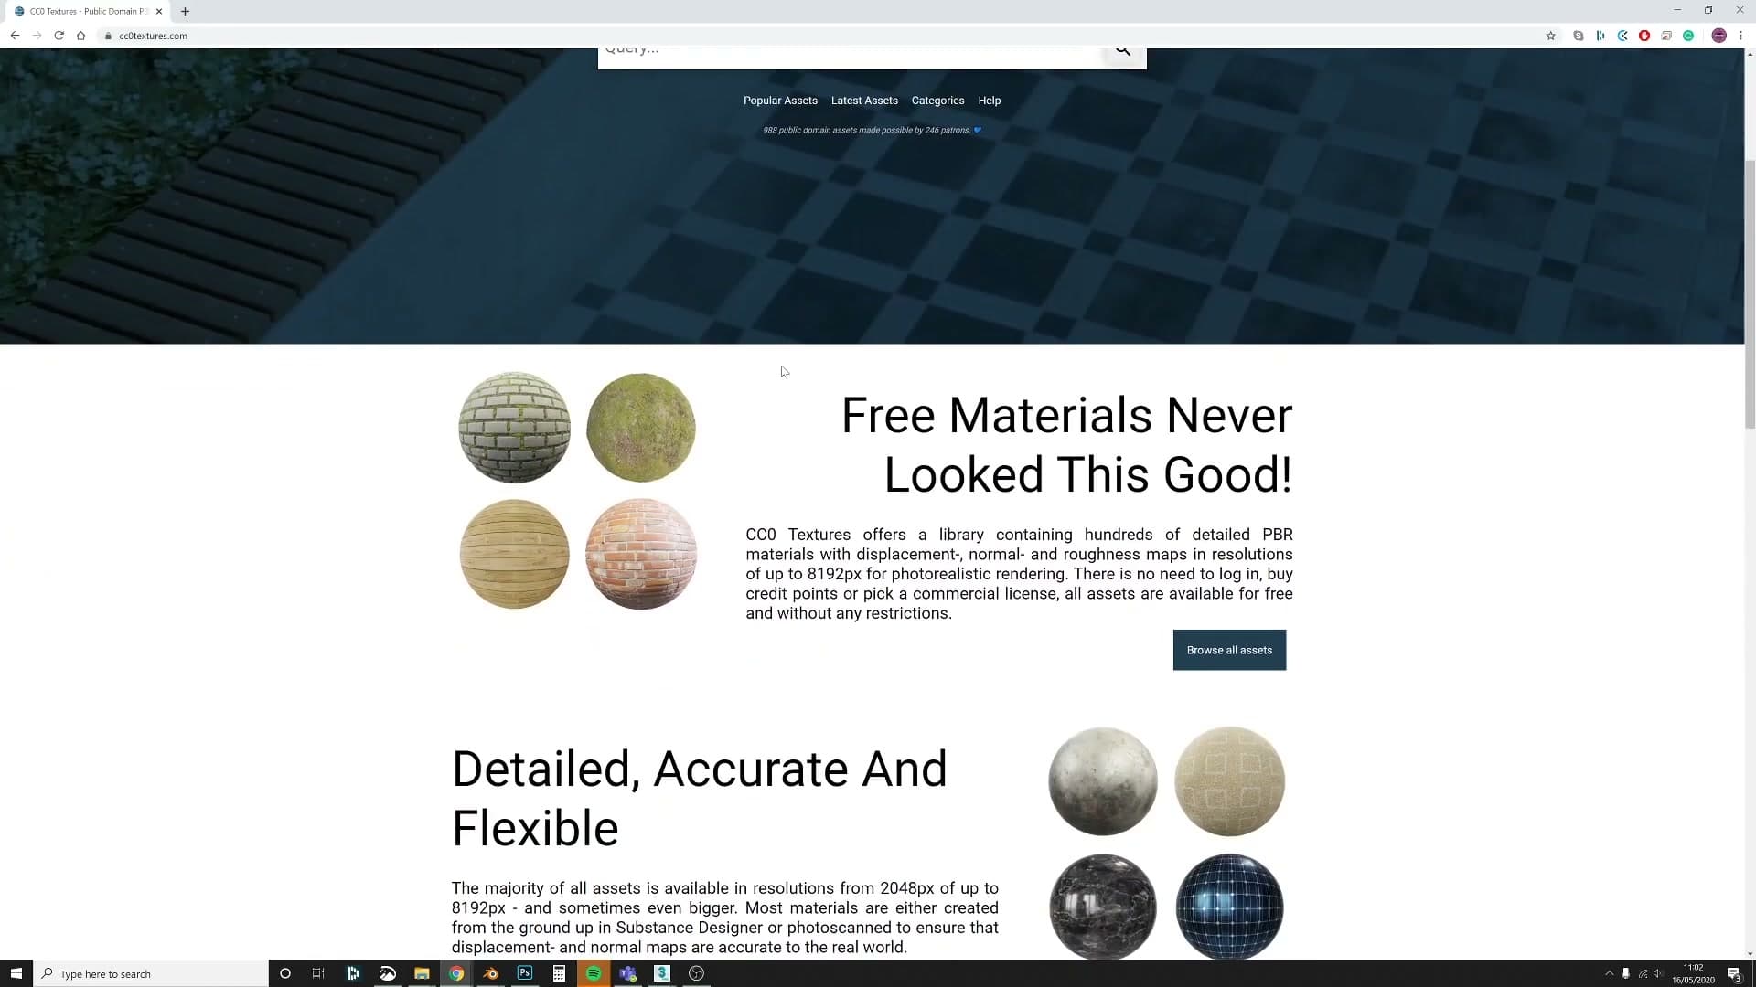Go back to the previous page
Screen dimensions: 1756x987
[15, 36]
